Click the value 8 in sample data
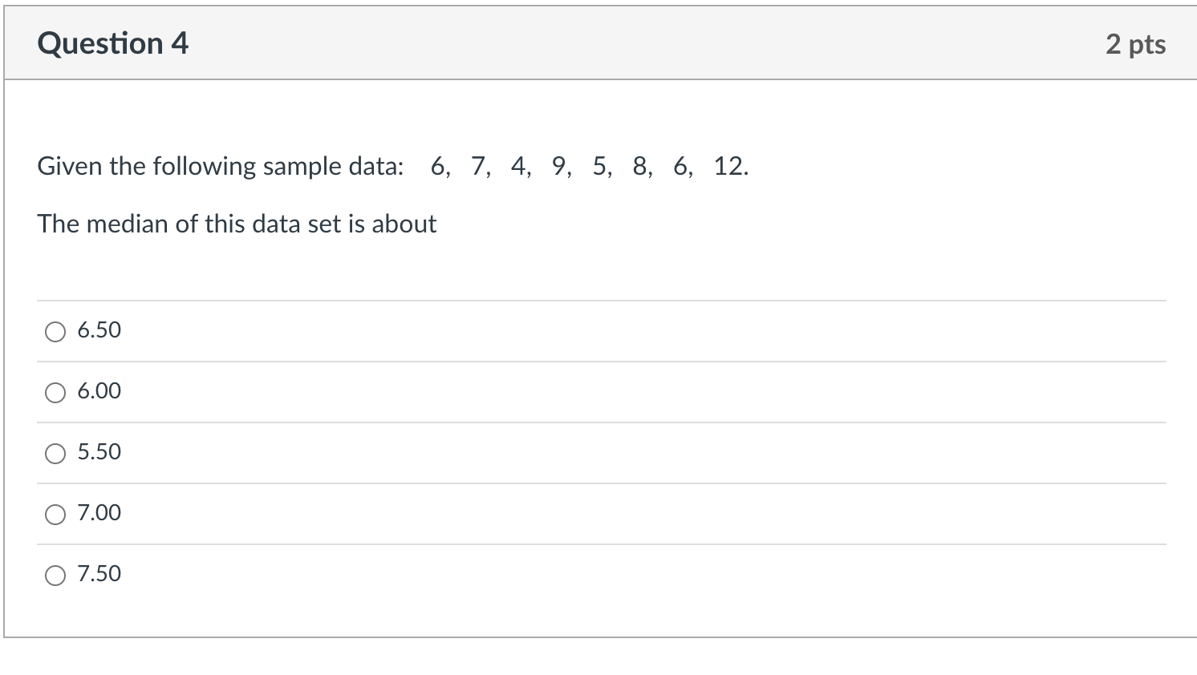Viewport: 1197px width, 675px height. (x=639, y=166)
